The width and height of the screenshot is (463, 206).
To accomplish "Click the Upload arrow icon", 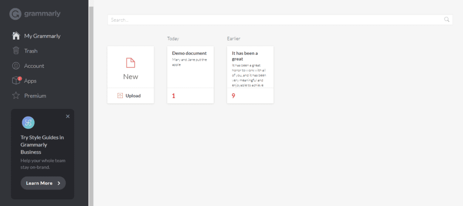I will tap(120, 96).
